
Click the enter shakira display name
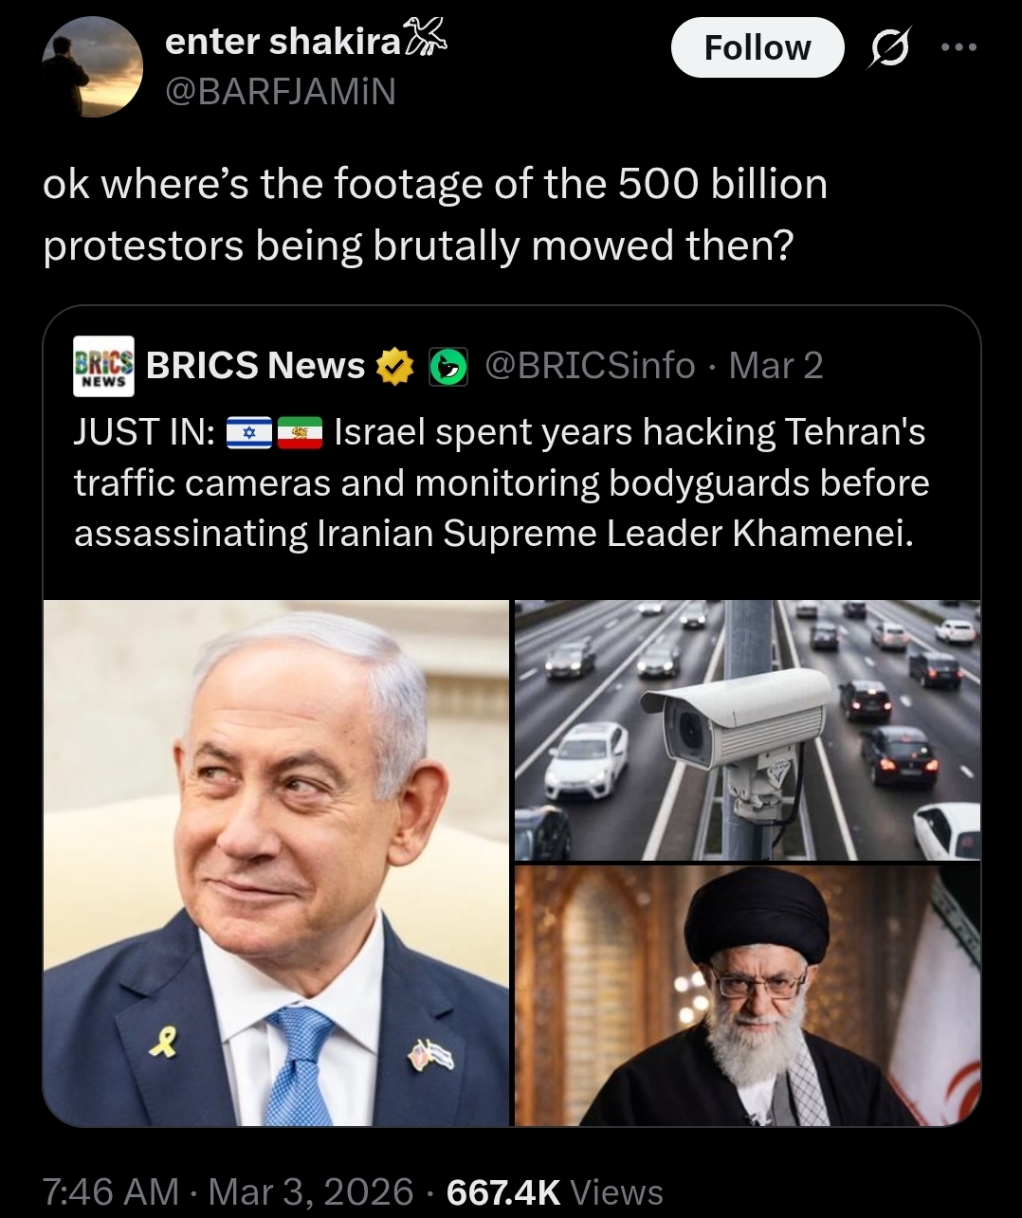(x=283, y=41)
